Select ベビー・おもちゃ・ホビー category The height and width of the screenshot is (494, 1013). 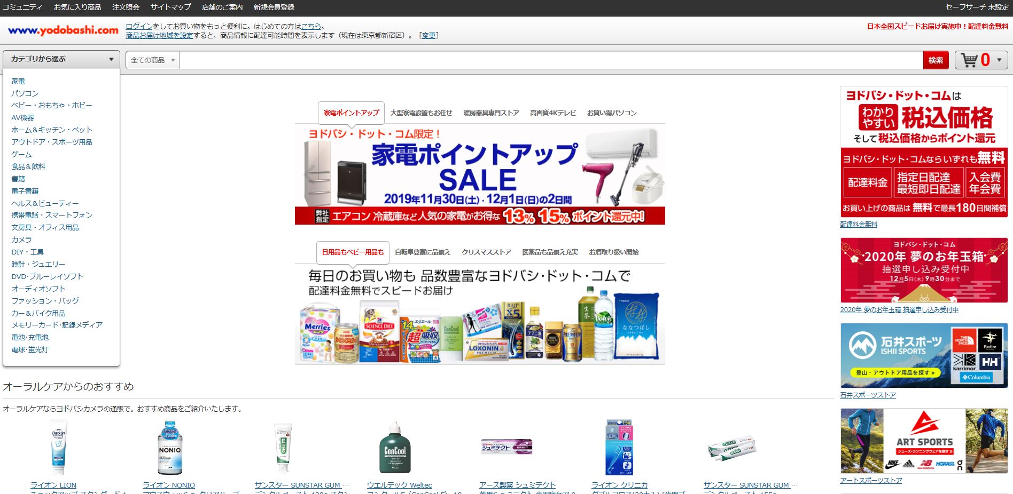tap(52, 105)
